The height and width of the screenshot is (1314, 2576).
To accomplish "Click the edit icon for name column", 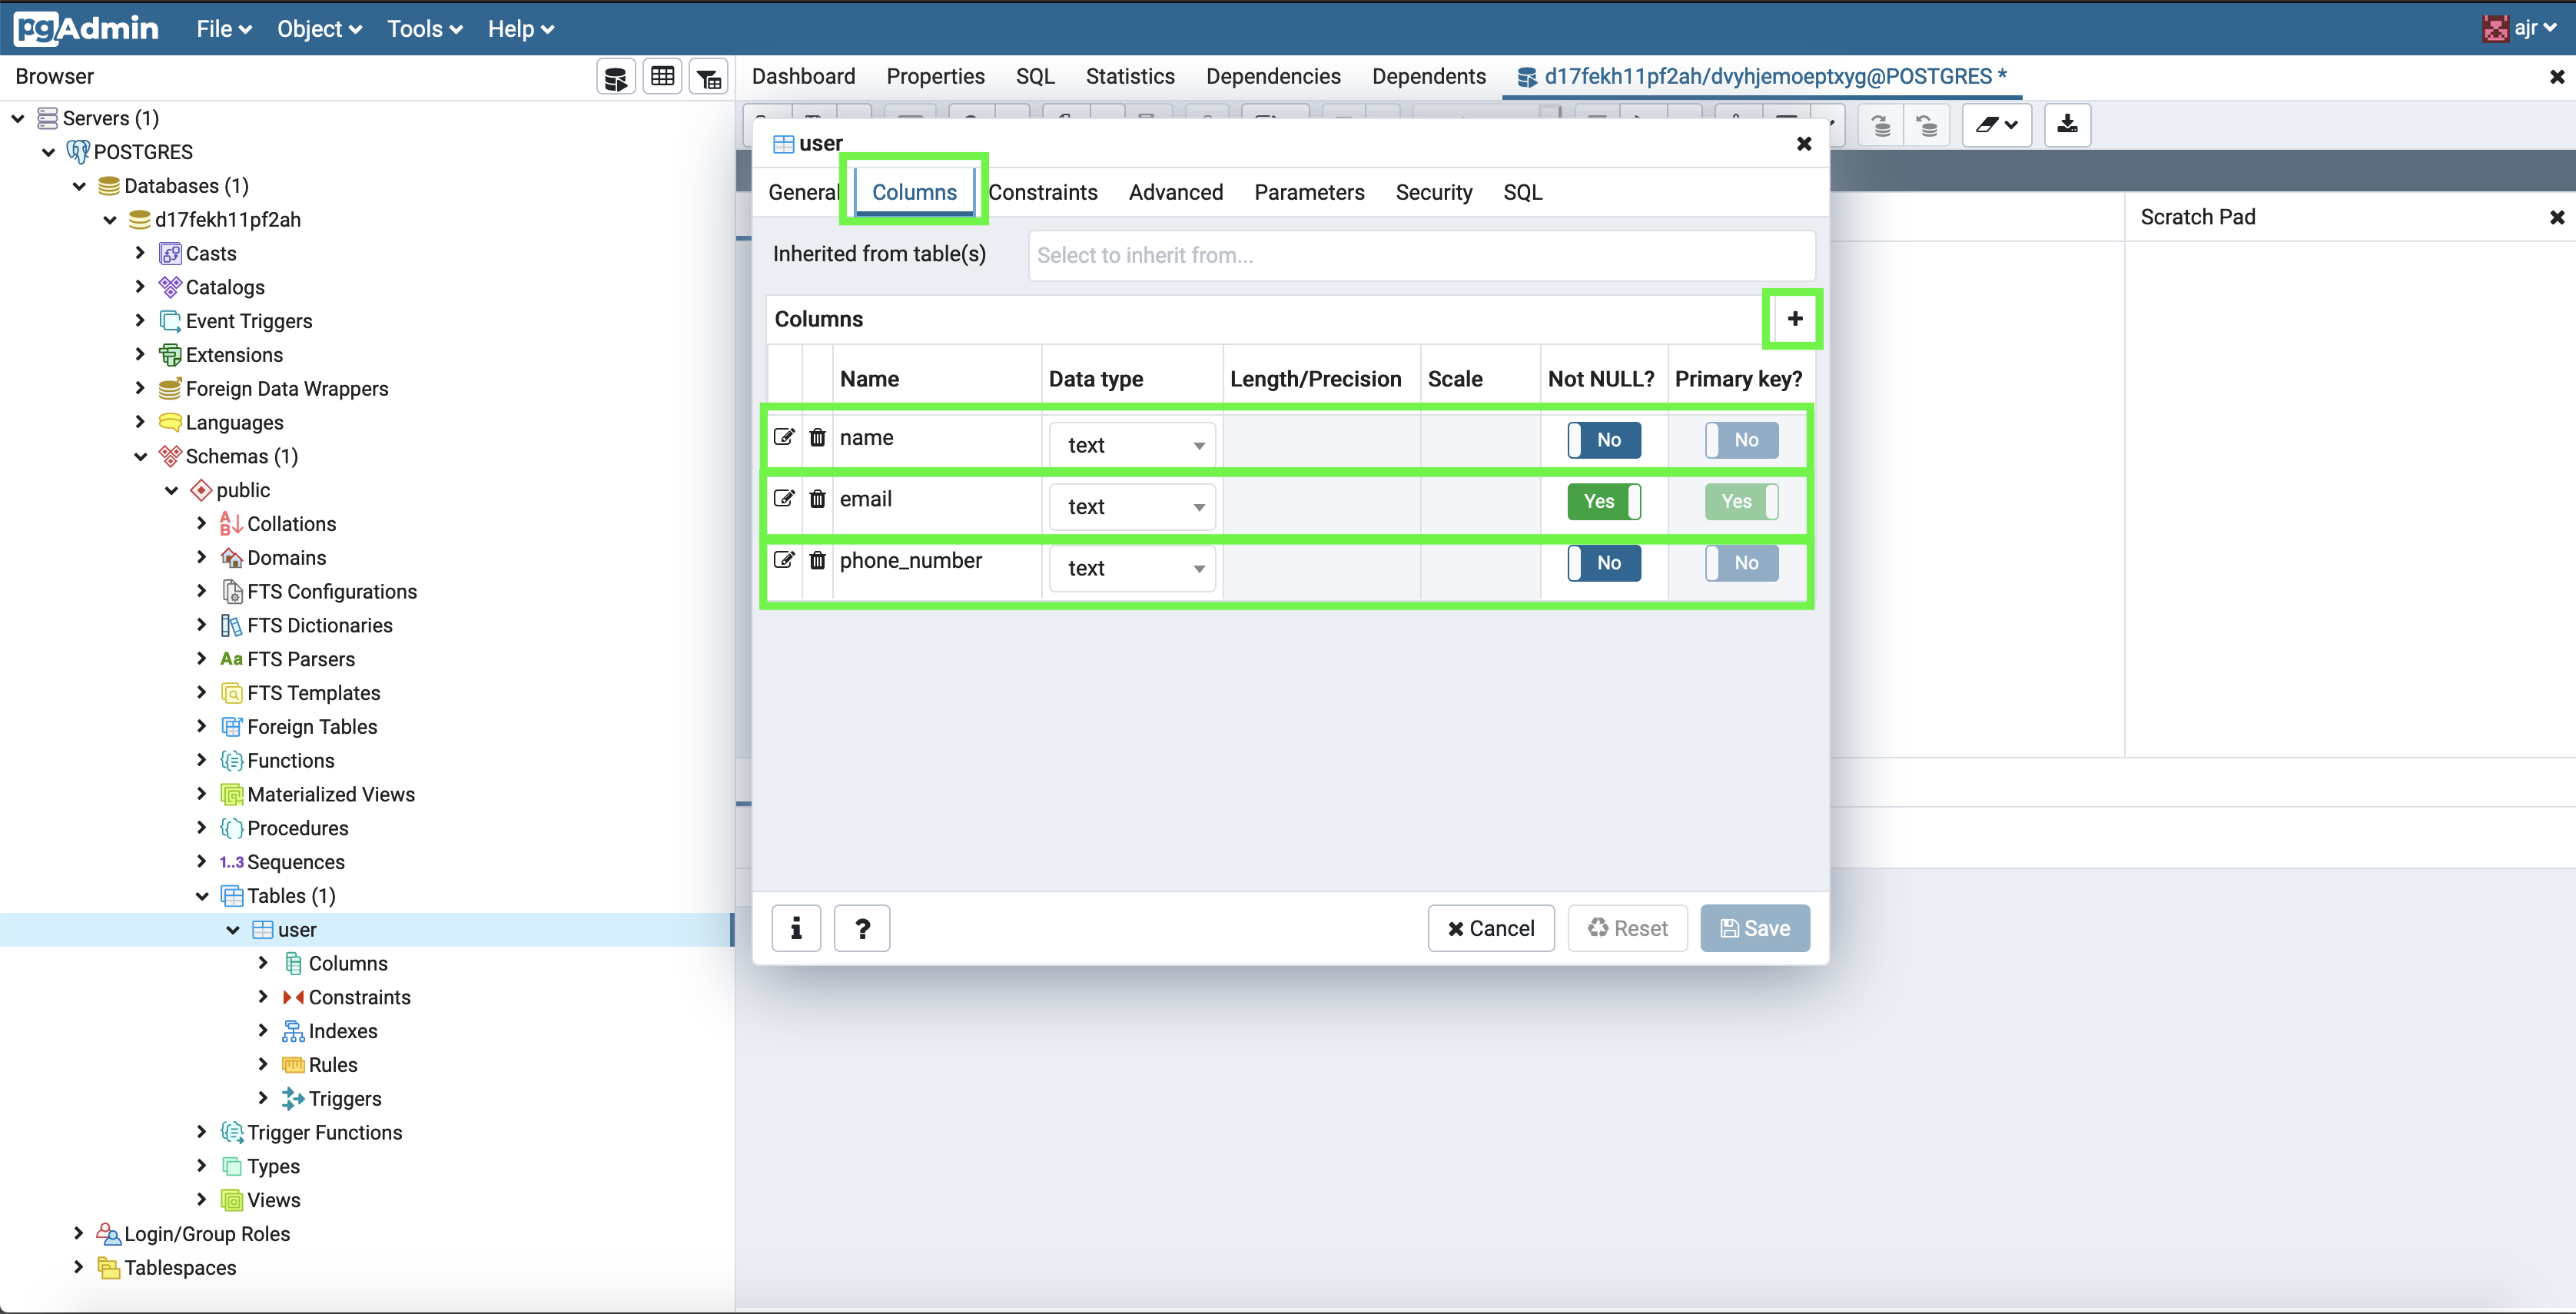I will click(784, 437).
